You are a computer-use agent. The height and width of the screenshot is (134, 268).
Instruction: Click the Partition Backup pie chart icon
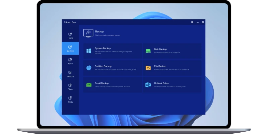click(89, 68)
